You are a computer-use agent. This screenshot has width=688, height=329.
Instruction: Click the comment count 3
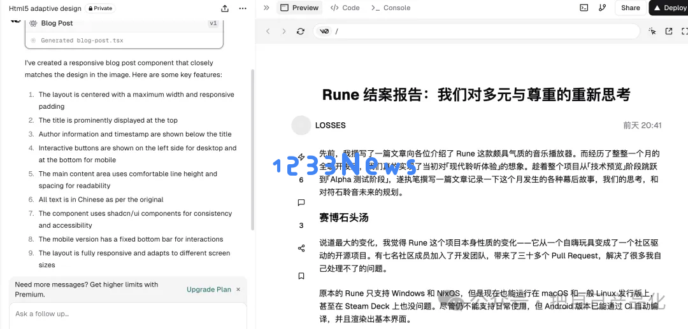[x=301, y=226]
